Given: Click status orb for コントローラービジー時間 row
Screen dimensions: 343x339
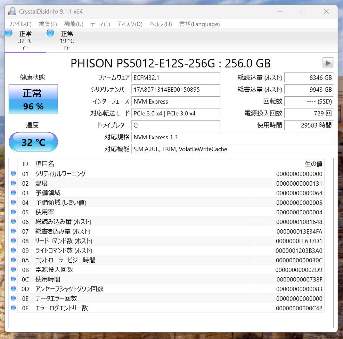Looking at the screenshot, I should click(x=13, y=260).
